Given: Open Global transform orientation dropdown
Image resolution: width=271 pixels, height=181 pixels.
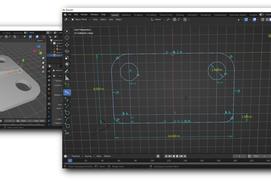Looking at the screenshot, I should (x=158, y=20).
